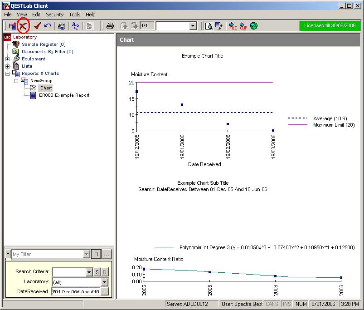Select Sample Register (0) in tree
This screenshot has height=310, width=364.
point(44,44)
